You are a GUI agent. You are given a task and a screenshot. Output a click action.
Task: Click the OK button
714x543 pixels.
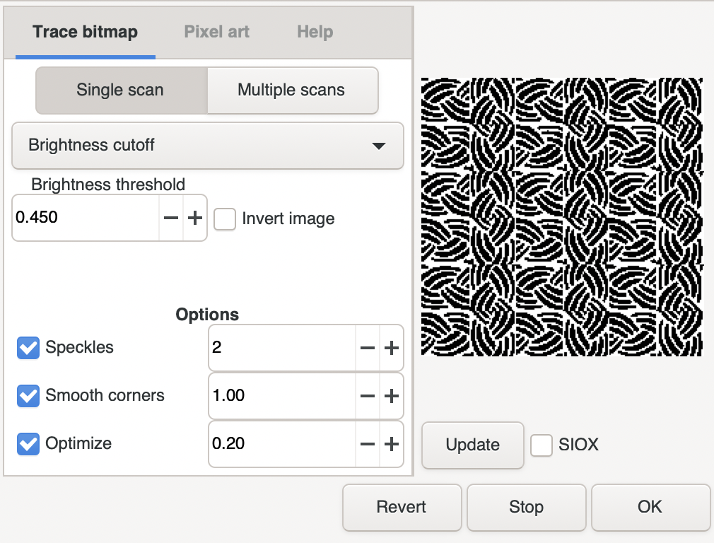point(650,507)
